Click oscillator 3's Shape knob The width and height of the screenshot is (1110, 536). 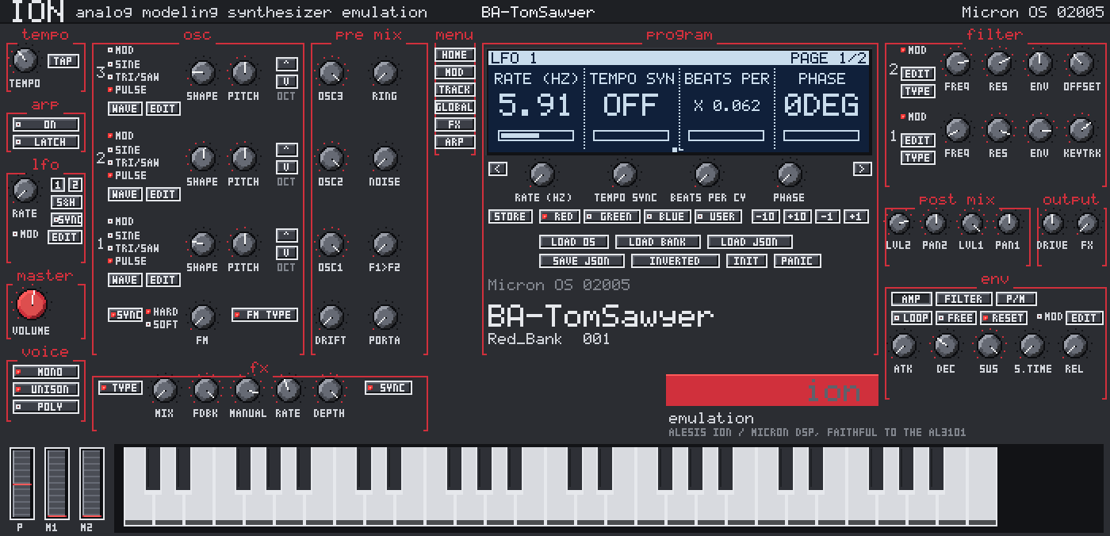coord(202,73)
